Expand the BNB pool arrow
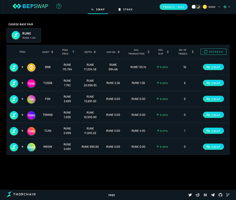Image resolution: width=236 pixels, height=200 pixels. pyautogui.click(x=23, y=67)
